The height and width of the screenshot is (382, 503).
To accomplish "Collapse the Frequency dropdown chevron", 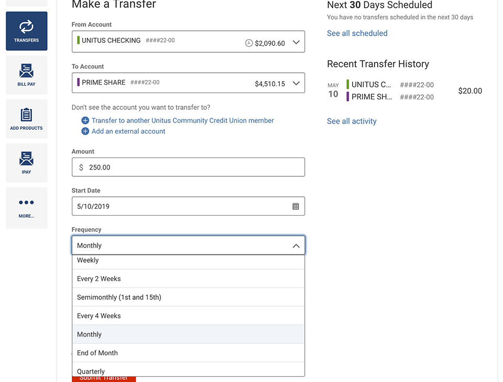I will pos(296,246).
